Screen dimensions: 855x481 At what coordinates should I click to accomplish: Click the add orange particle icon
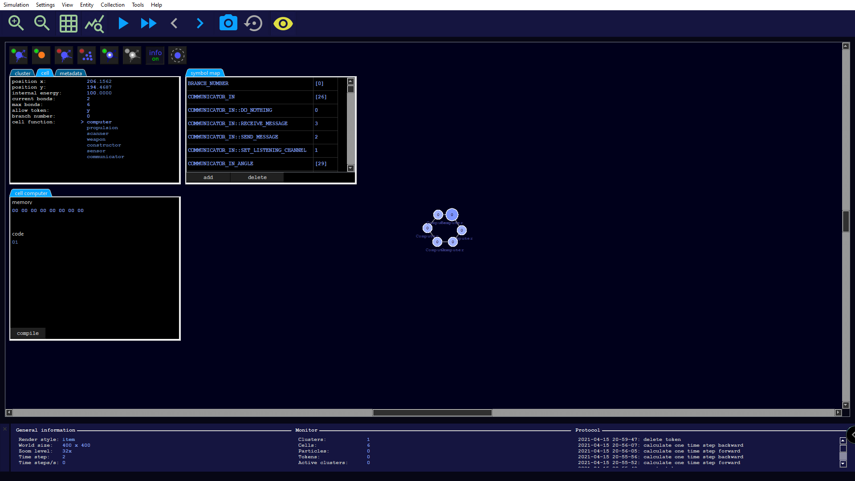point(41,55)
